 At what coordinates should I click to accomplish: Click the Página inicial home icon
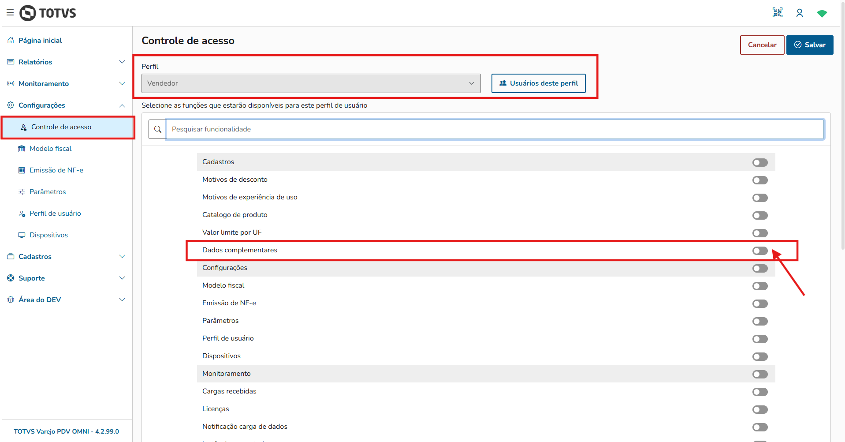tap(11, 41)
